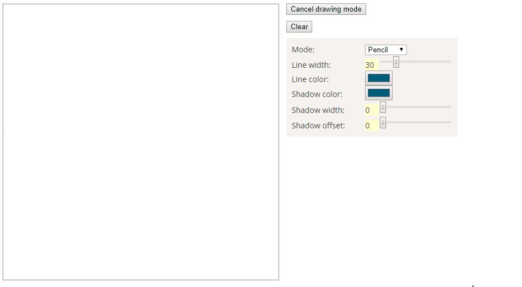This screenshot has height=287, width=522.
Task: Click far right end of Shadow width track
Action: (x=449, y=107)
